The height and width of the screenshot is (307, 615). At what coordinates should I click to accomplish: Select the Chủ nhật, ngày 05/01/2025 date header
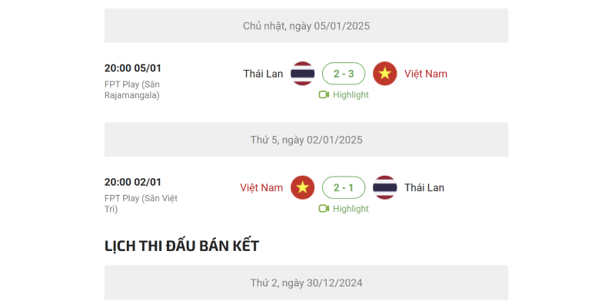click(x=306, y=26)
